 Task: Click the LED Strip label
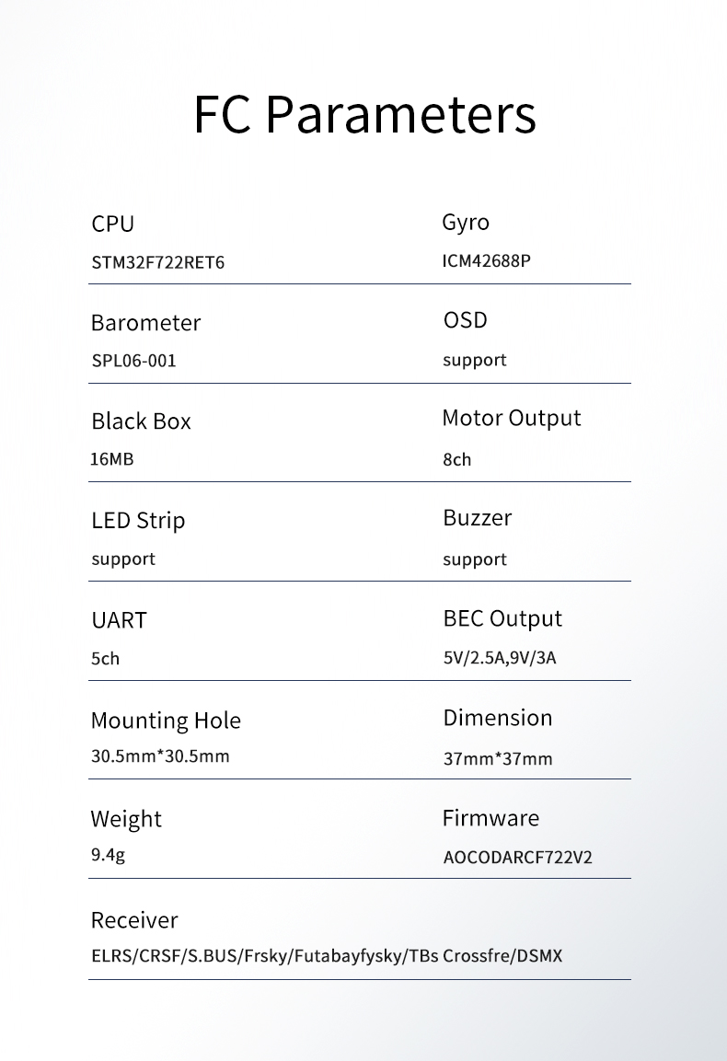(138, 521)
